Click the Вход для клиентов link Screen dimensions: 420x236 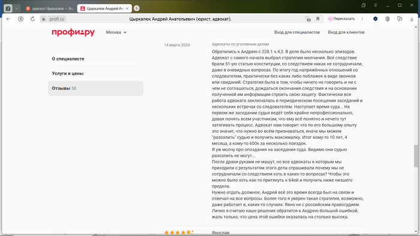point(346,32)
